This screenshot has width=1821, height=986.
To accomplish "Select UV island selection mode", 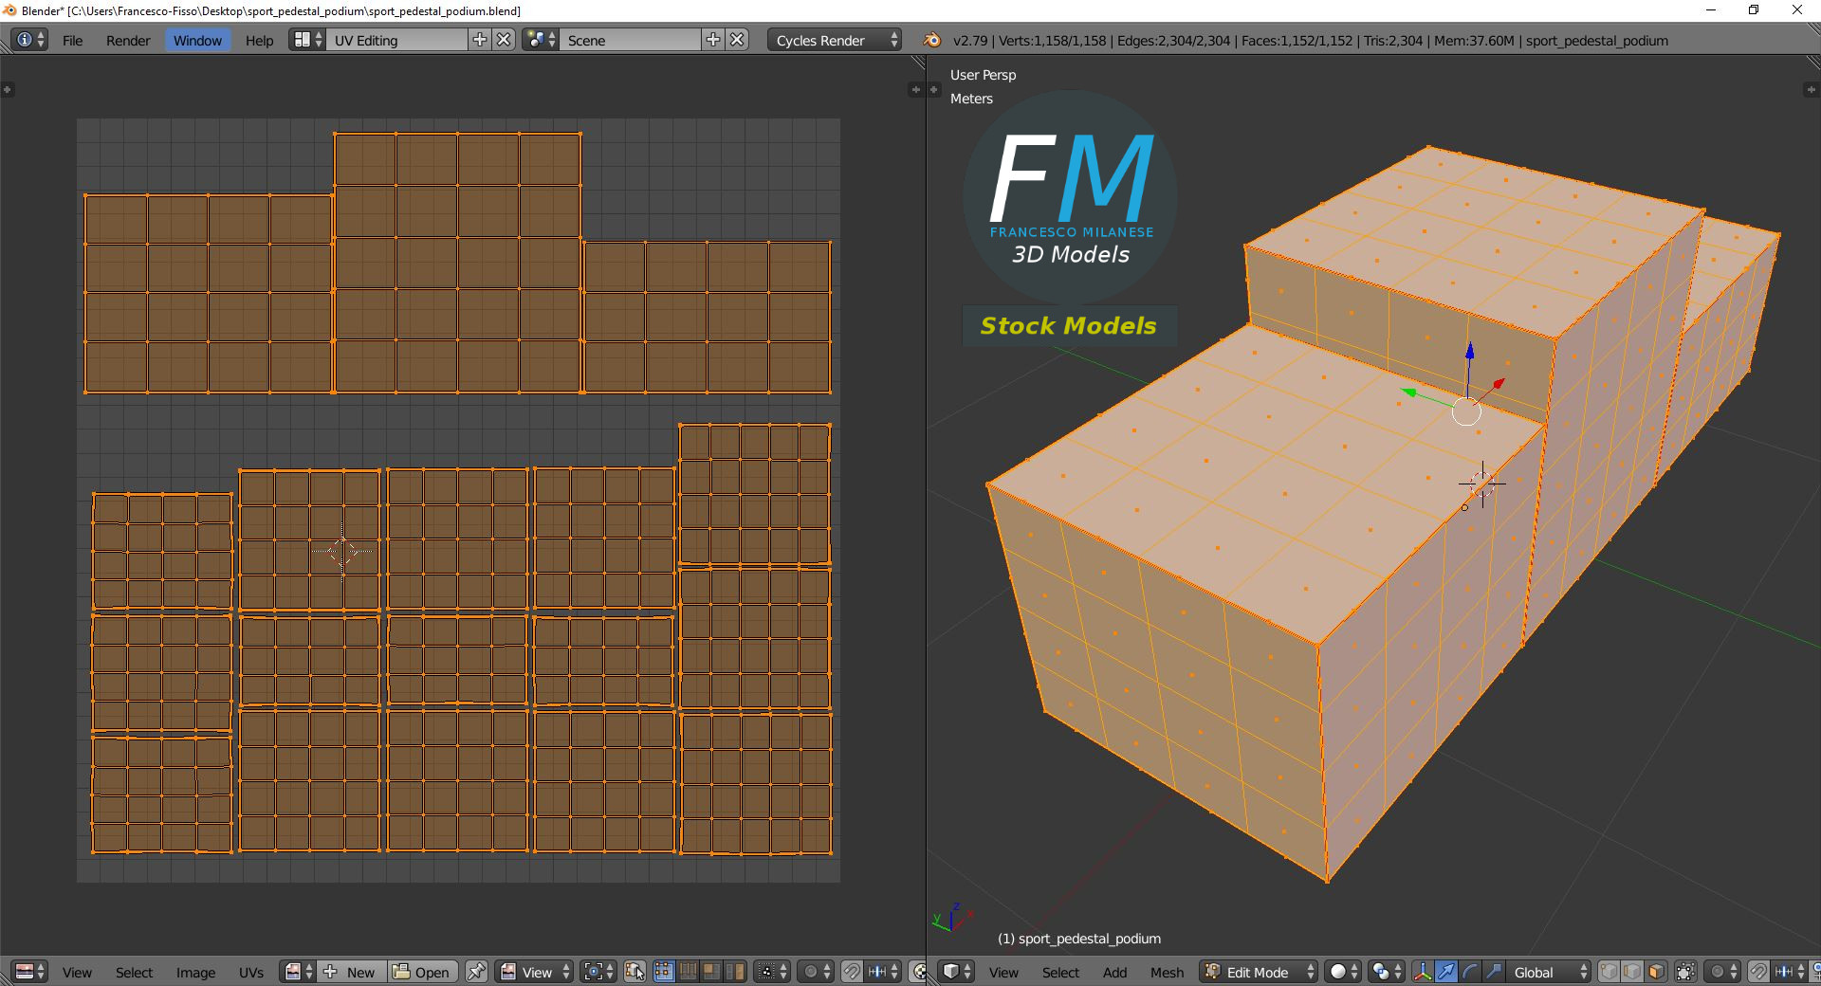I will click(x=735, y=972).
